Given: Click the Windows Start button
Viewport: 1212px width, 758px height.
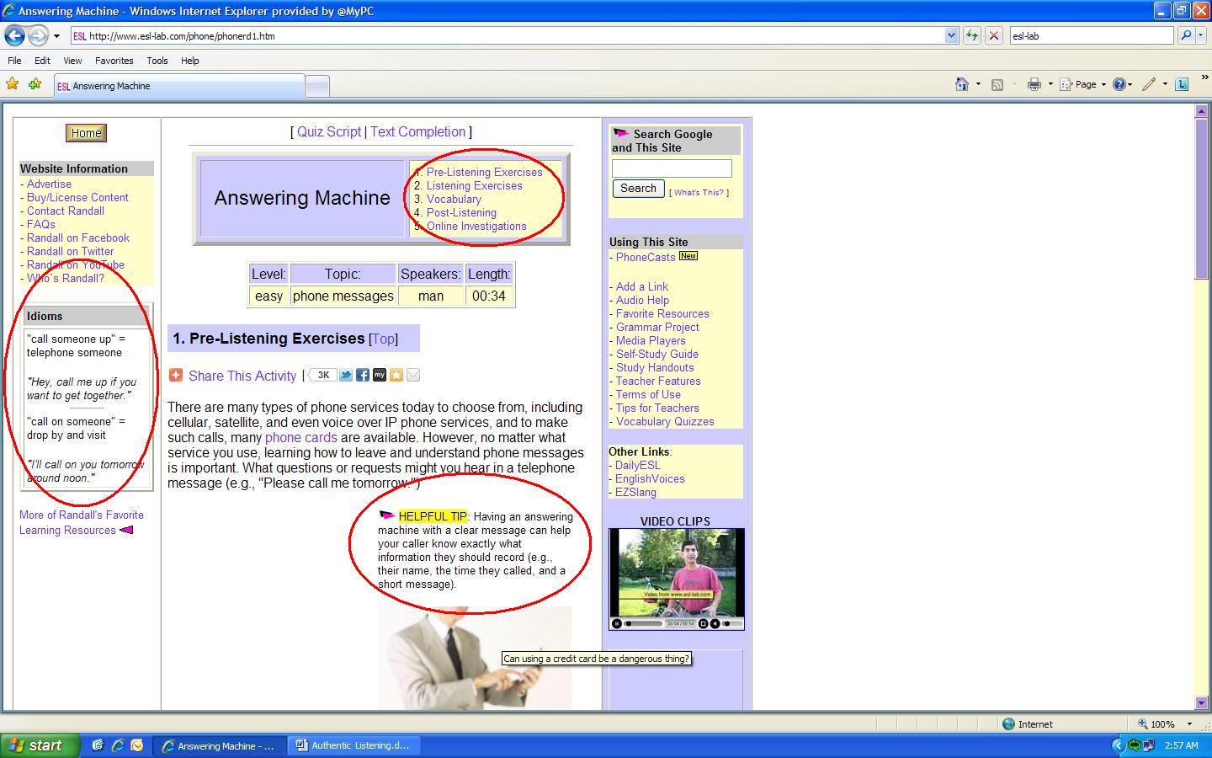Looking at the screenshot, I should tap(40, 745).
